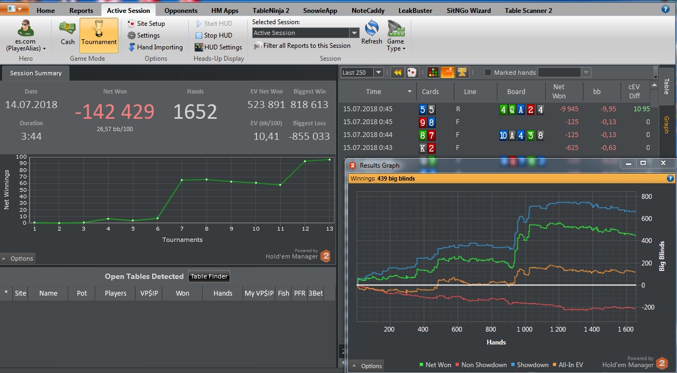Open the SnowieApp tab

[320, 10]
